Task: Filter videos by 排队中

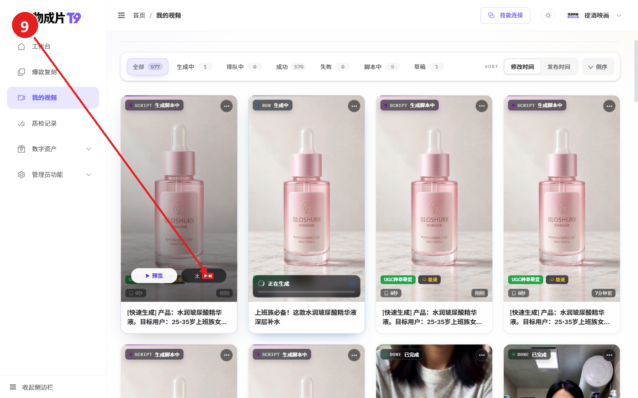Action: [244, 67]
